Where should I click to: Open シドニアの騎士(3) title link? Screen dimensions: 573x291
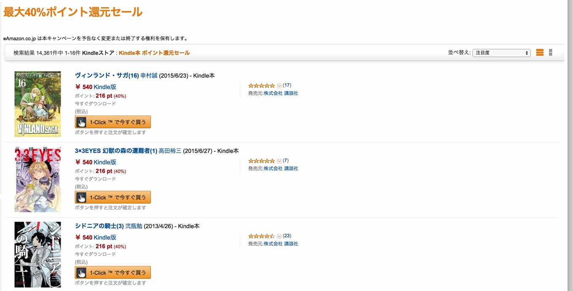[x=99, y=226]
